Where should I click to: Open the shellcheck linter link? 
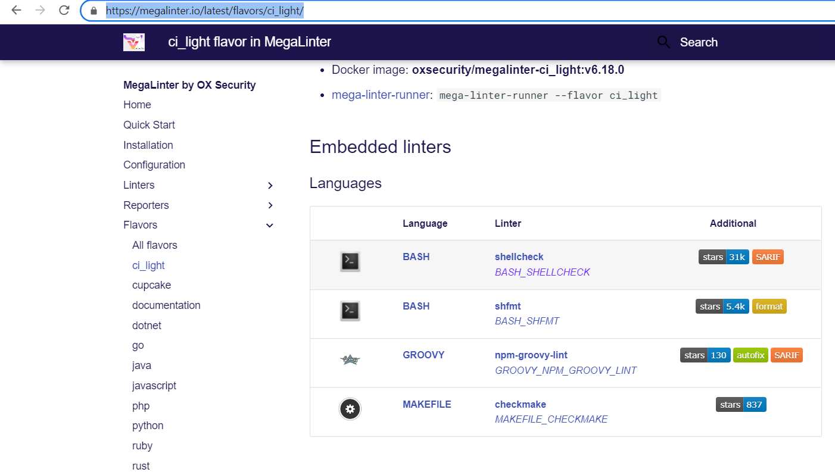coord(519,257)
